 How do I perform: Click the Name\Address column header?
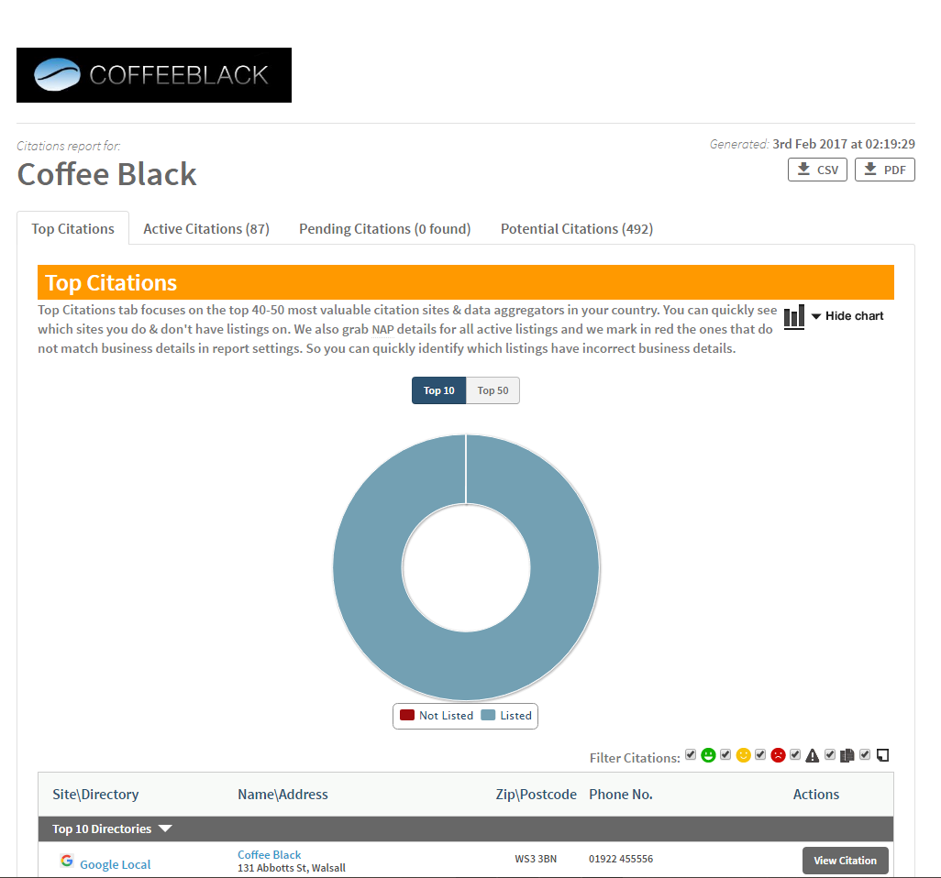click(282, 794)
